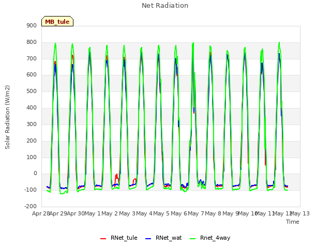Image resolution: width=331 pixels, height=248 pixels.
Task: Select the RNet_wat legend entry
Action: pos(163,238)
